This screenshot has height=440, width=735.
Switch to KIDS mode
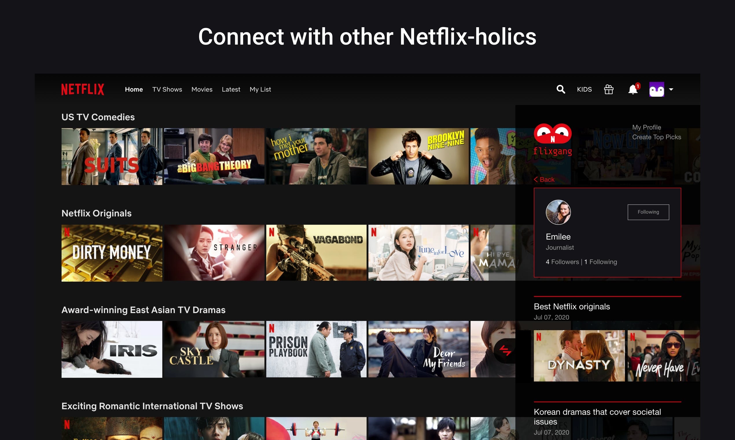[584, 89]
